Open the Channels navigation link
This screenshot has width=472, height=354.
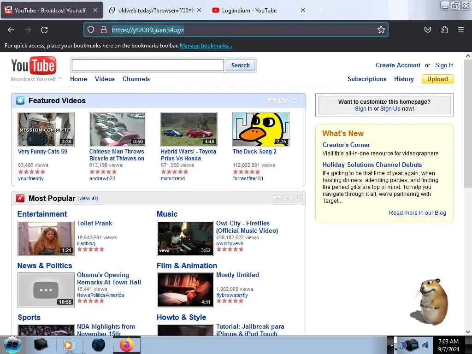pyautogui.click(x=136, y=79)
